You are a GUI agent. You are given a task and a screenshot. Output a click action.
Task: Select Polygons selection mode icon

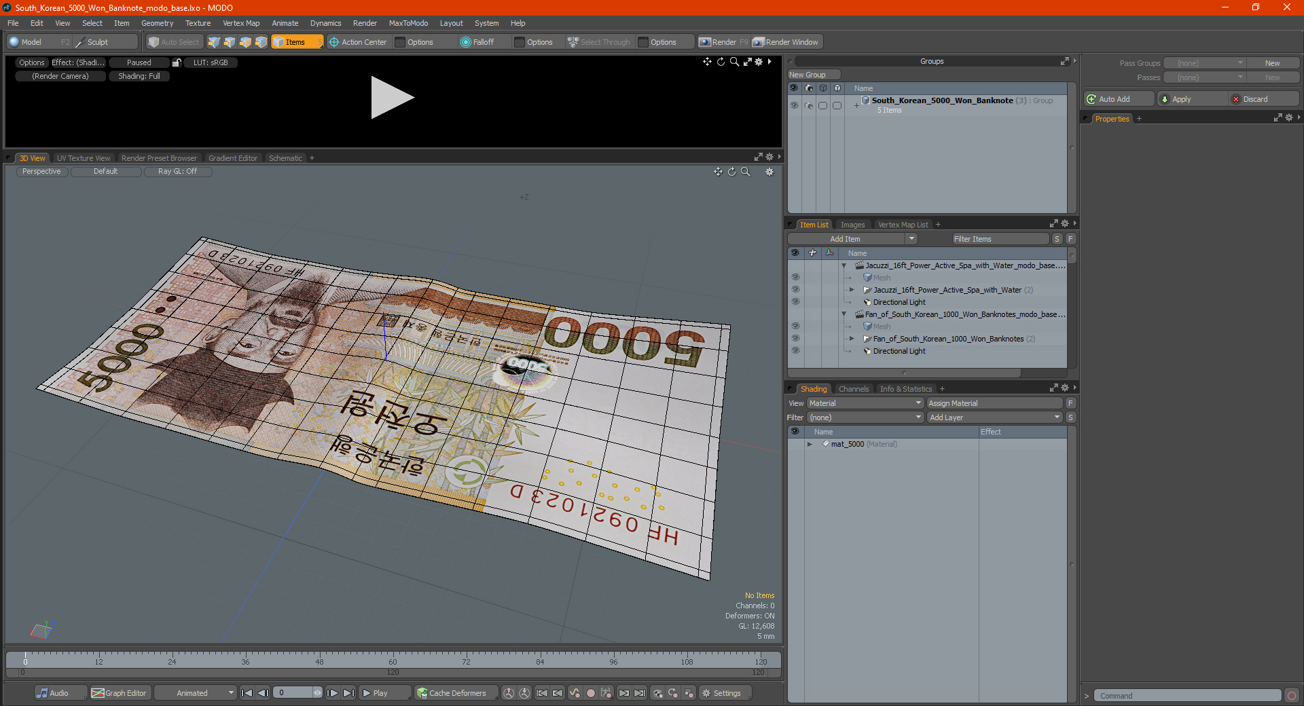pos(245,42)
